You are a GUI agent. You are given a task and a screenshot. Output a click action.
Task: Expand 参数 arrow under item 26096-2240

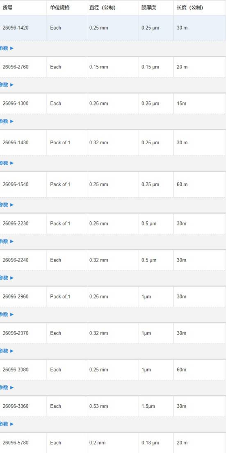click(7, 278)
